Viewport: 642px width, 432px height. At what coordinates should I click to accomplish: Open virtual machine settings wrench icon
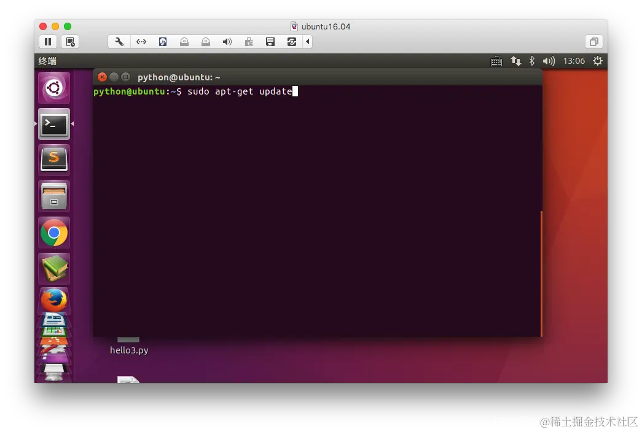pos(119,42)
